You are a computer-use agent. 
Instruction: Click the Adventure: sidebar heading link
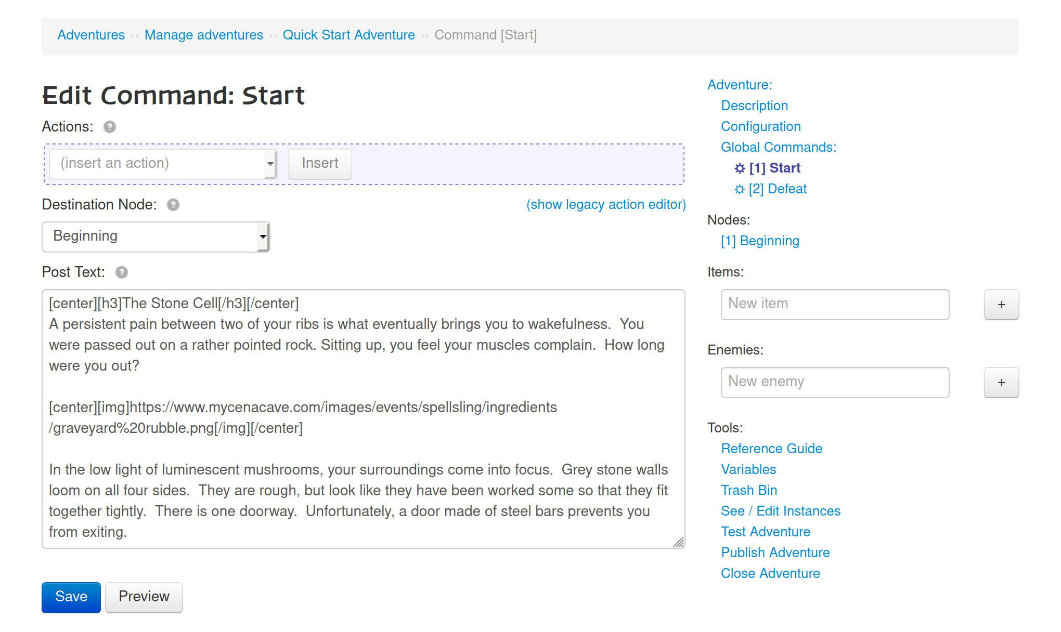pyautogui.click(x=740, y=85)
